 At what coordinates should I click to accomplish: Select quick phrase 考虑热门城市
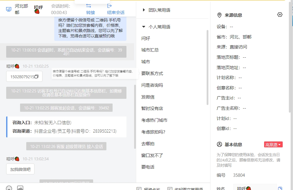coord(154,120)
